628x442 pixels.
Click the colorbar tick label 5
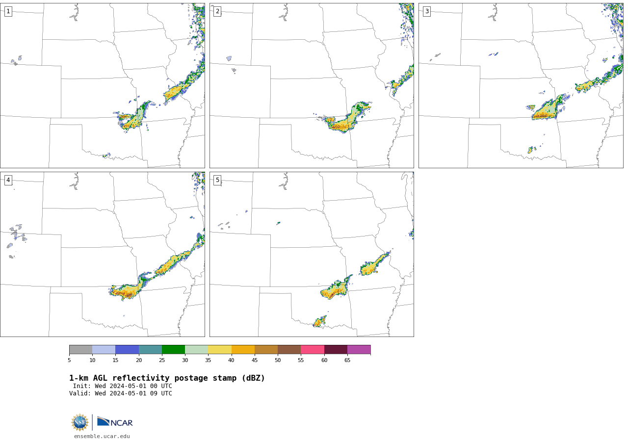69,361
